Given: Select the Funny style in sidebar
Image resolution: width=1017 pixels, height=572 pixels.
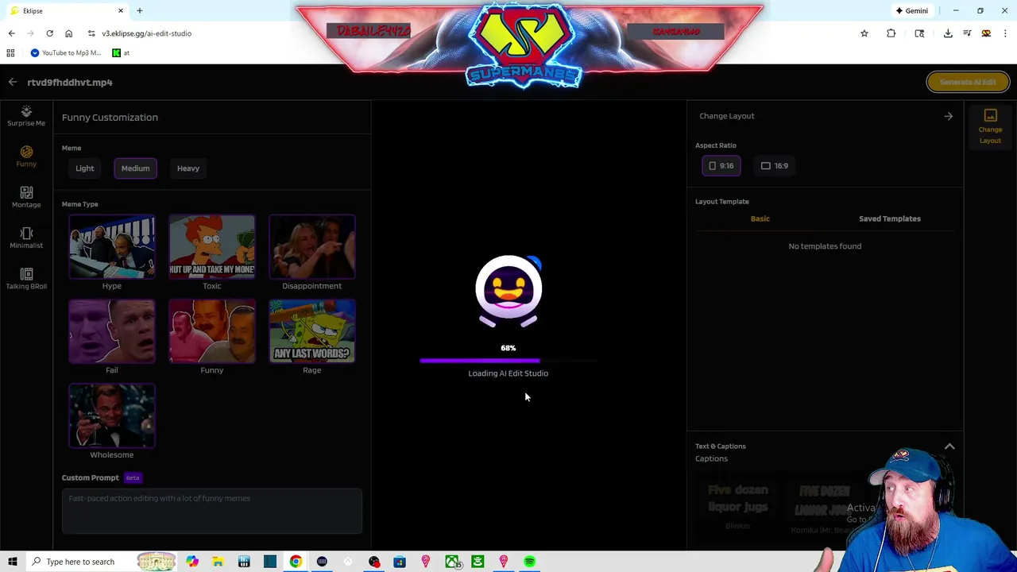Looking at the screenshot, I should [26, 156].
